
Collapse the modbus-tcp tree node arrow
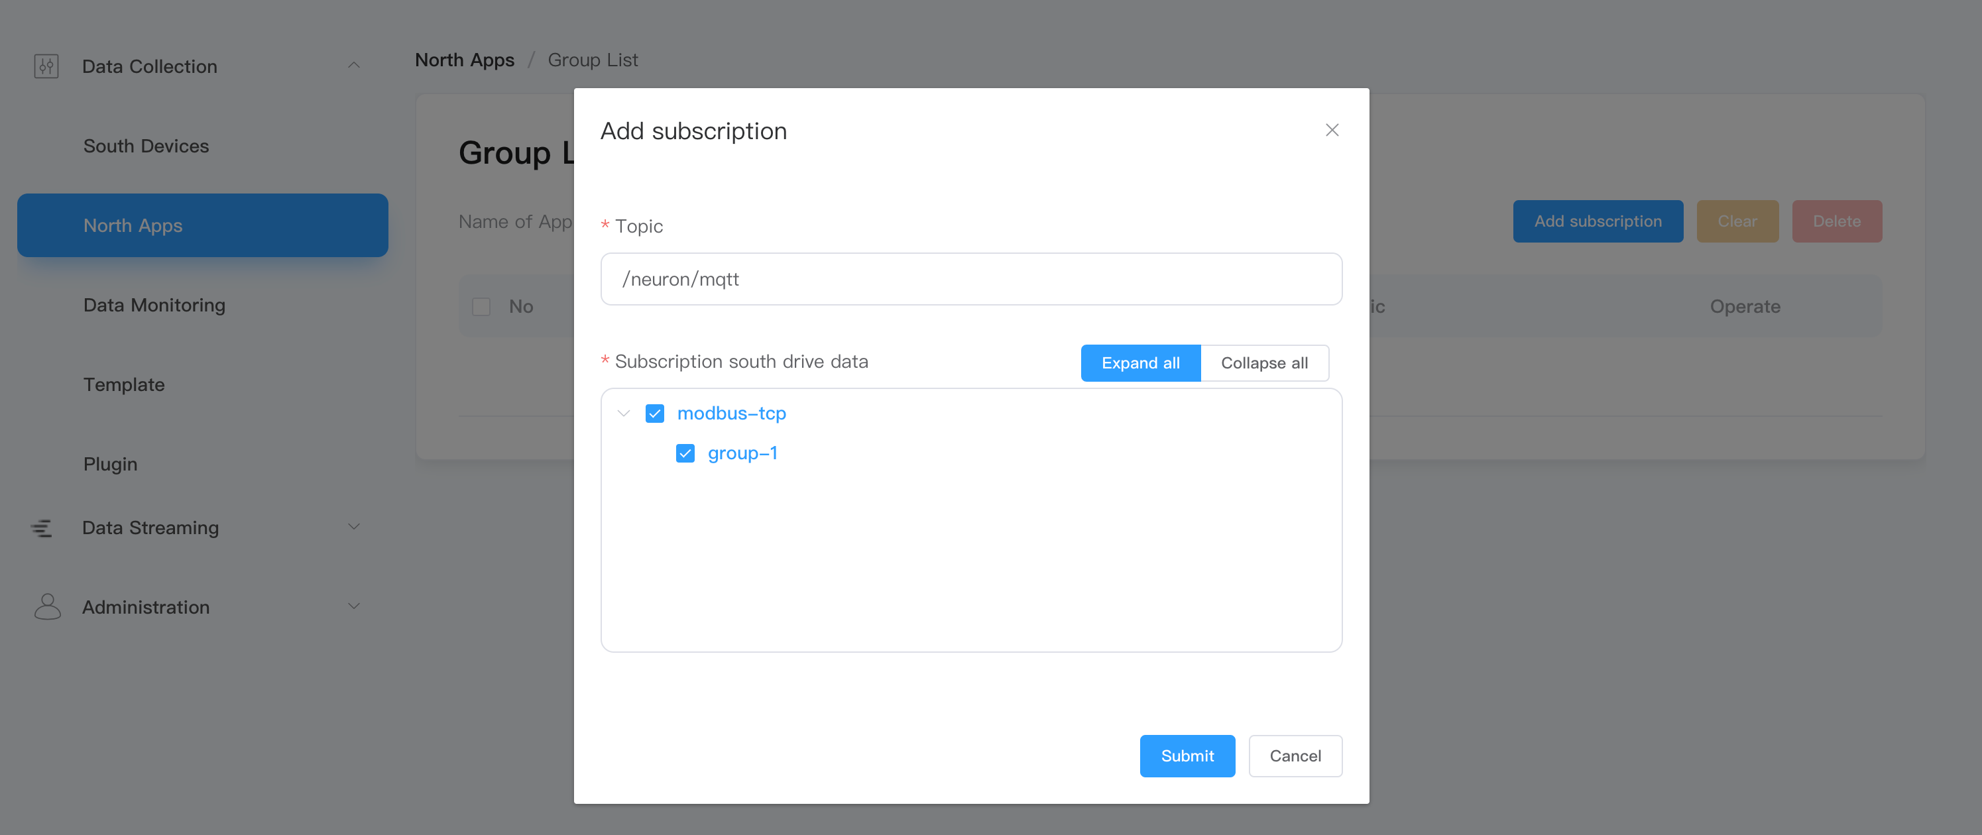point(623,414)
